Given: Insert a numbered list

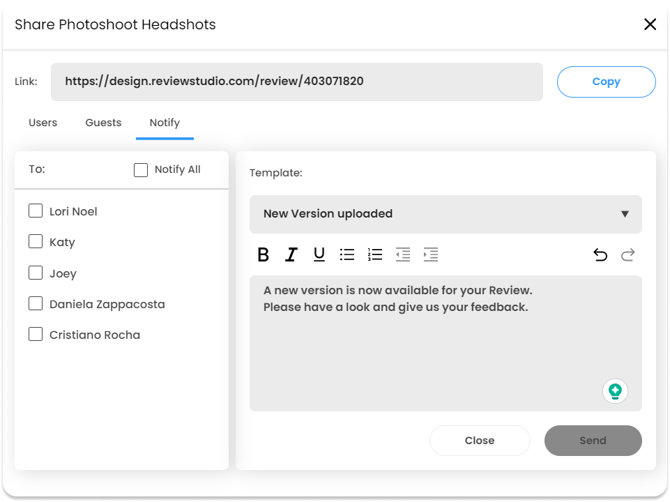Looking at the screenshot, I should 374,254.
